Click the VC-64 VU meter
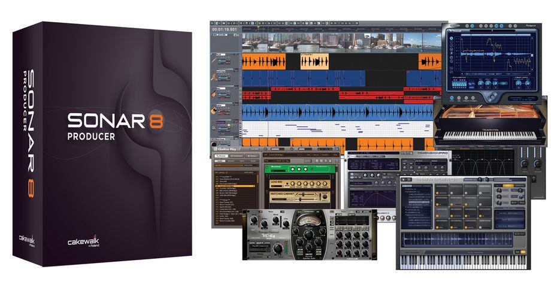 pyautogui.click(x=308, y=220)
